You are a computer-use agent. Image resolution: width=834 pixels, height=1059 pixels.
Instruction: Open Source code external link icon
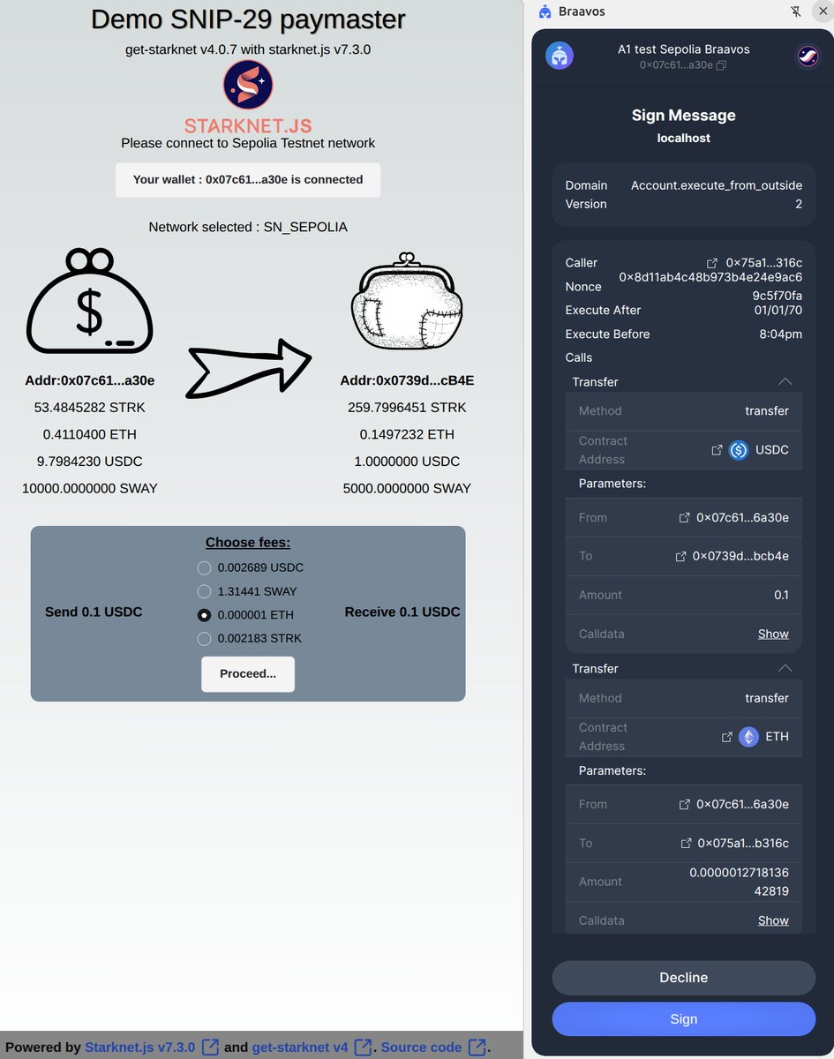tap(477, 1048)
